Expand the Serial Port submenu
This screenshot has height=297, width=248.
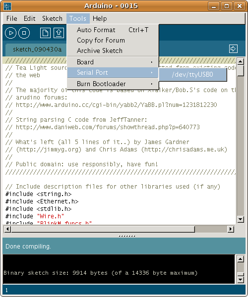113,73
